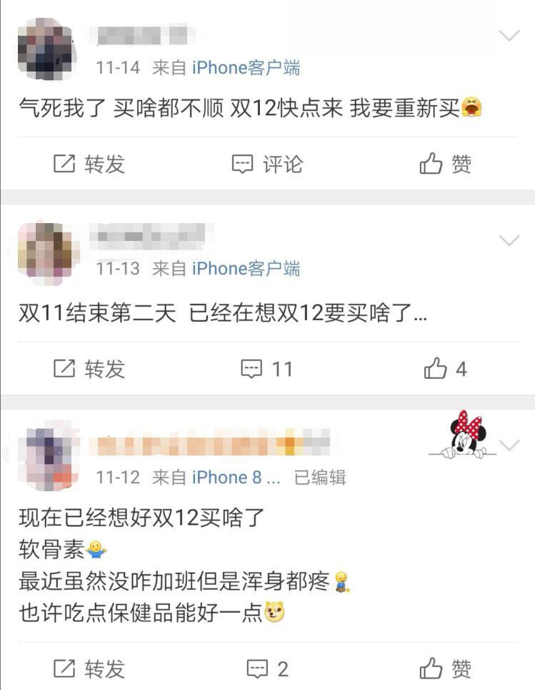This screenshot has height=690, width=535.
Task: Open avatar of the 11-12 poster
Action: [x=49, y=458]
